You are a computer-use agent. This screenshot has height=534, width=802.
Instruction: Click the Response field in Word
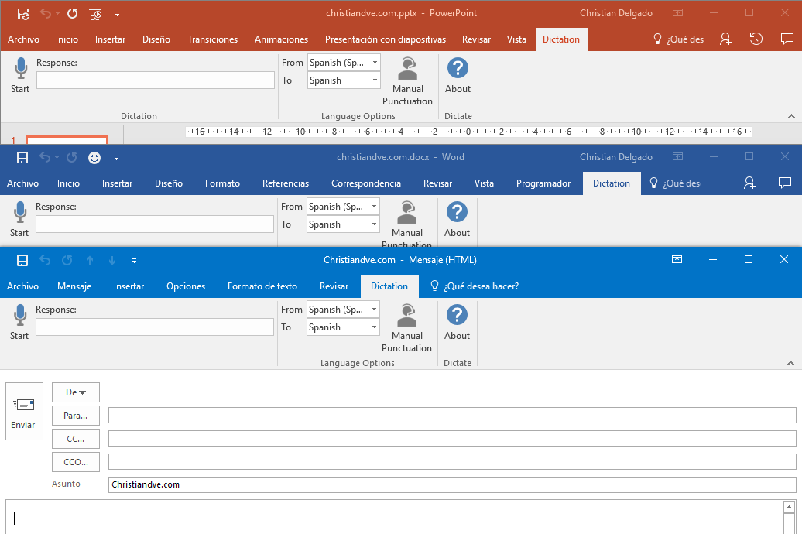[x=155, y=224]
